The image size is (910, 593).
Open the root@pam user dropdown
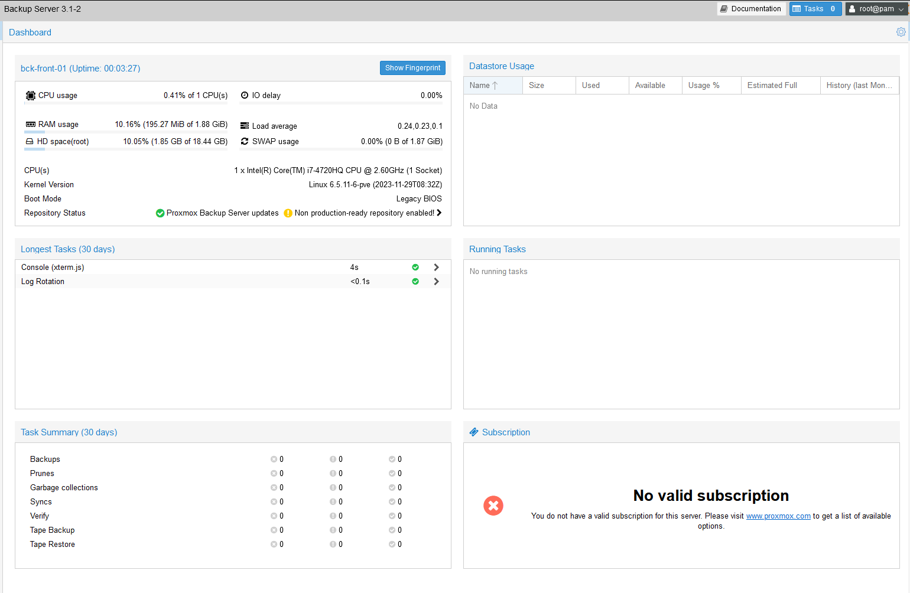point(876,9)
